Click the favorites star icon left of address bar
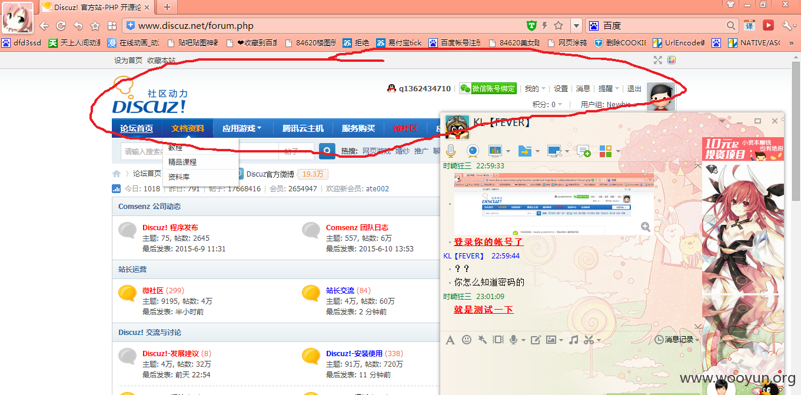 (95, 26)
